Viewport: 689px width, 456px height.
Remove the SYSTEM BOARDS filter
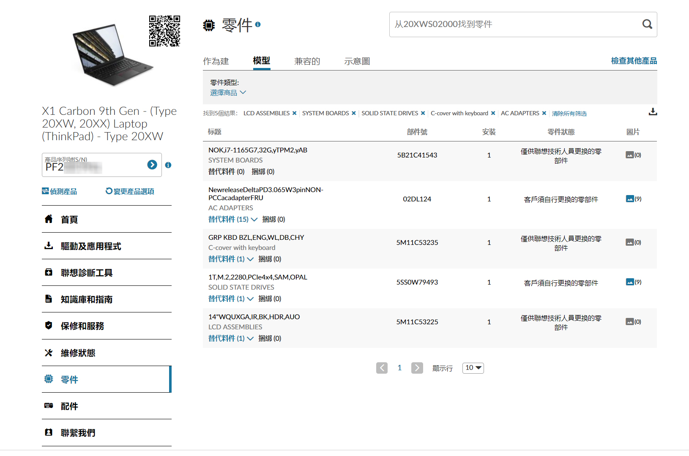click(354, 113)
